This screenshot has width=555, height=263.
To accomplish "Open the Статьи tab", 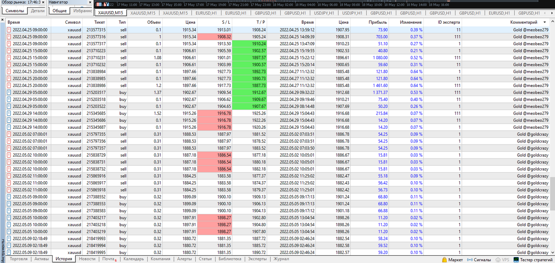I will (x=205, y=259).
